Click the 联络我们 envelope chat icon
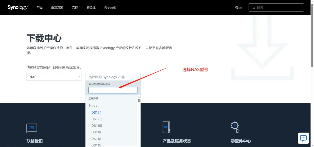Viewport: 314px width, 147px height. [x=32, y=128]
